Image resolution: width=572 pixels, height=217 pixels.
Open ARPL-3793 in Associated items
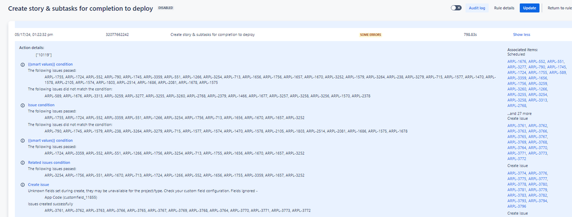point(517,200)
